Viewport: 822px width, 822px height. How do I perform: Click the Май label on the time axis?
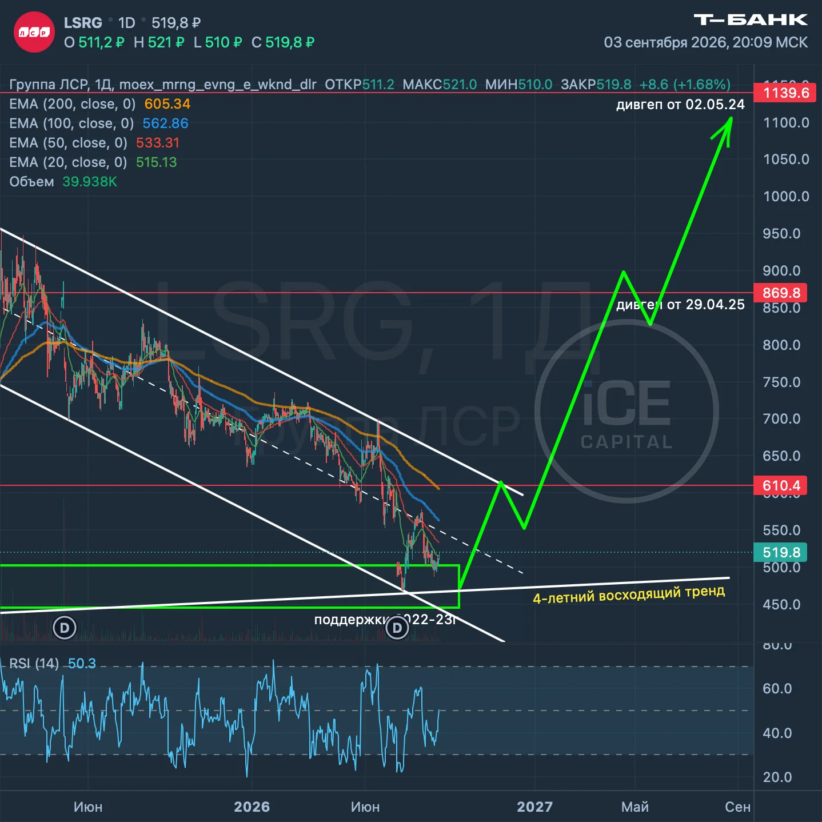coord(635,807)
